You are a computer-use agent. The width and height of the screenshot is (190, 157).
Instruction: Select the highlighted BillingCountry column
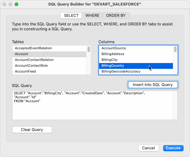click(x=136, y=66)
